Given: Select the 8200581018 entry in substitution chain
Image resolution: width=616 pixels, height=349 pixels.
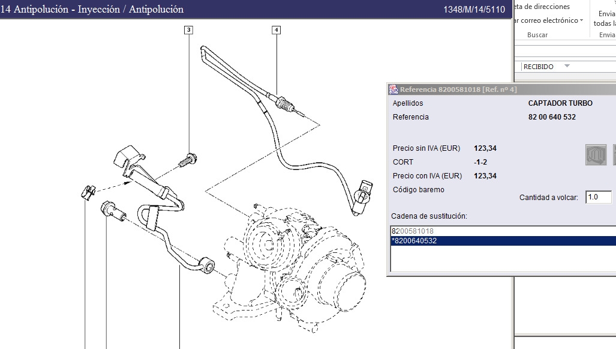Looking at the screenshot, I should pos(503,231).
